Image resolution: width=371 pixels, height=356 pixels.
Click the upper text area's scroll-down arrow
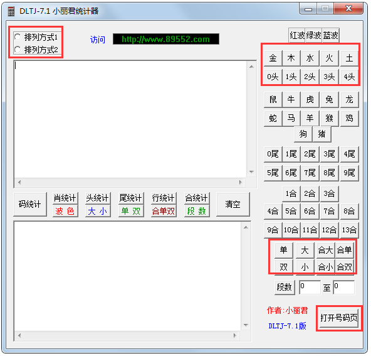[251, 172]
